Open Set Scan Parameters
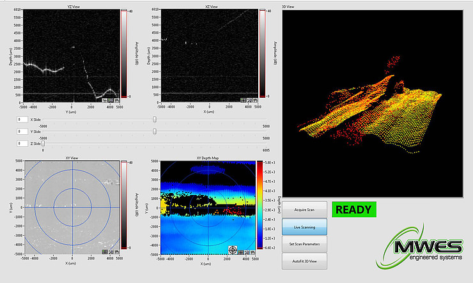473x283 pixels. pyautogui.click(x=304, y=244)
